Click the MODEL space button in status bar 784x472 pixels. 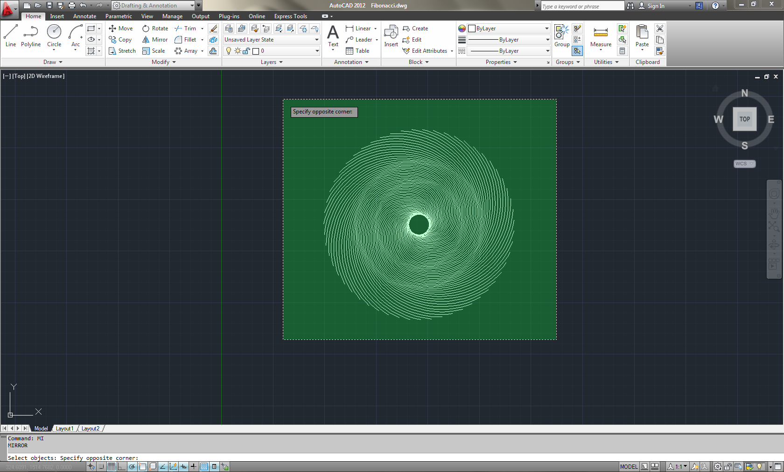629,466
